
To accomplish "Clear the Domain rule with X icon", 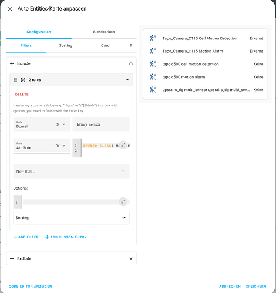I will [x=58, y=124].
